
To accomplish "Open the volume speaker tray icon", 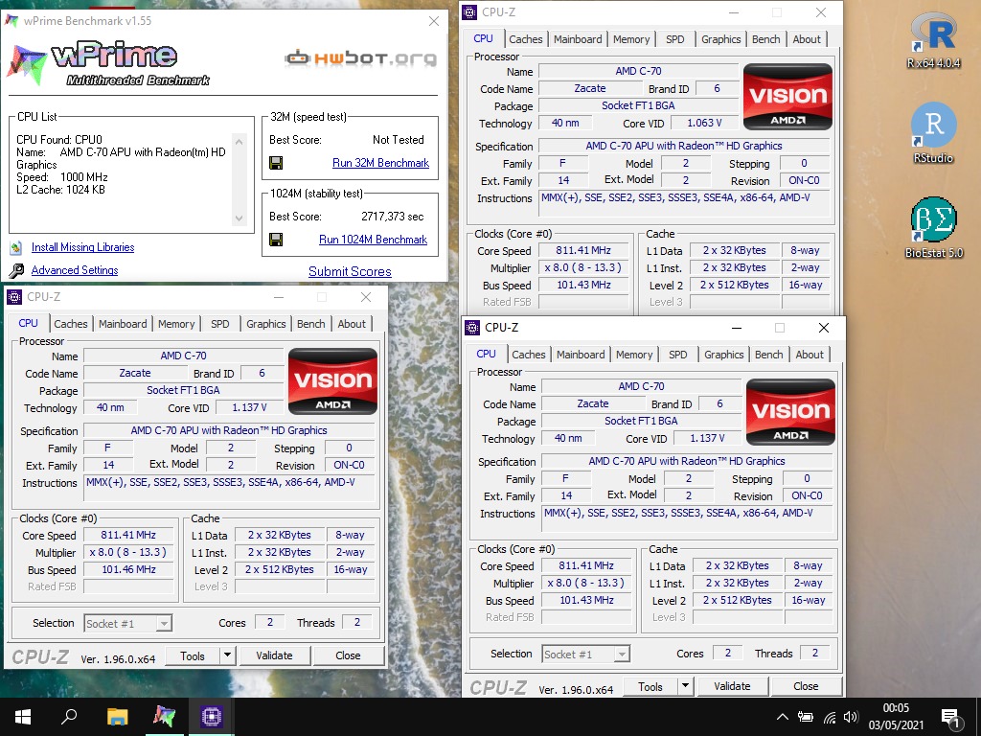I will pos(851,717).
